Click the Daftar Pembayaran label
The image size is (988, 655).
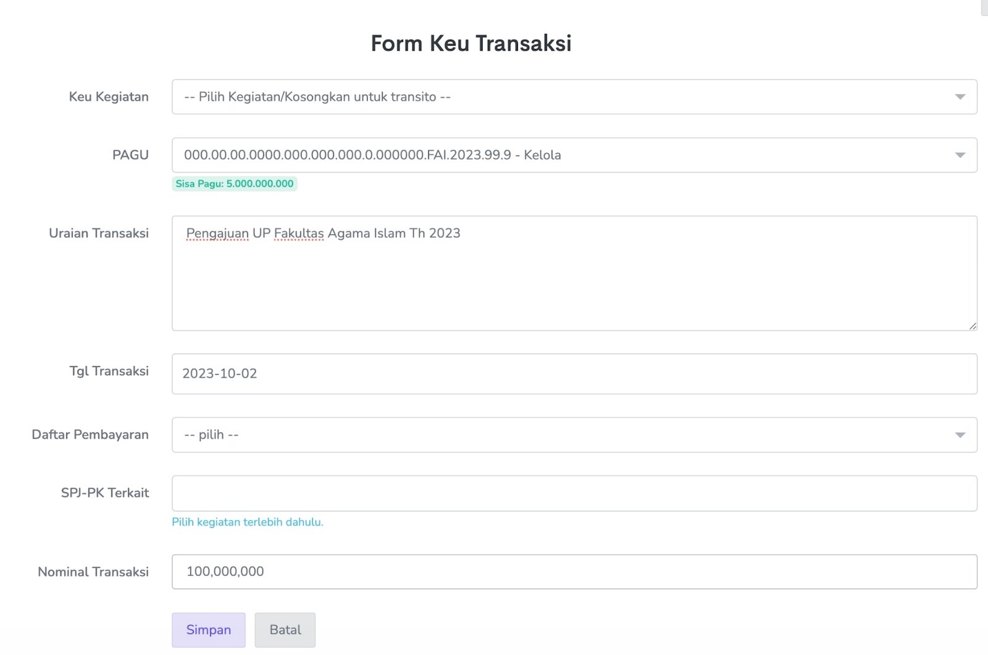pos(90,435)
